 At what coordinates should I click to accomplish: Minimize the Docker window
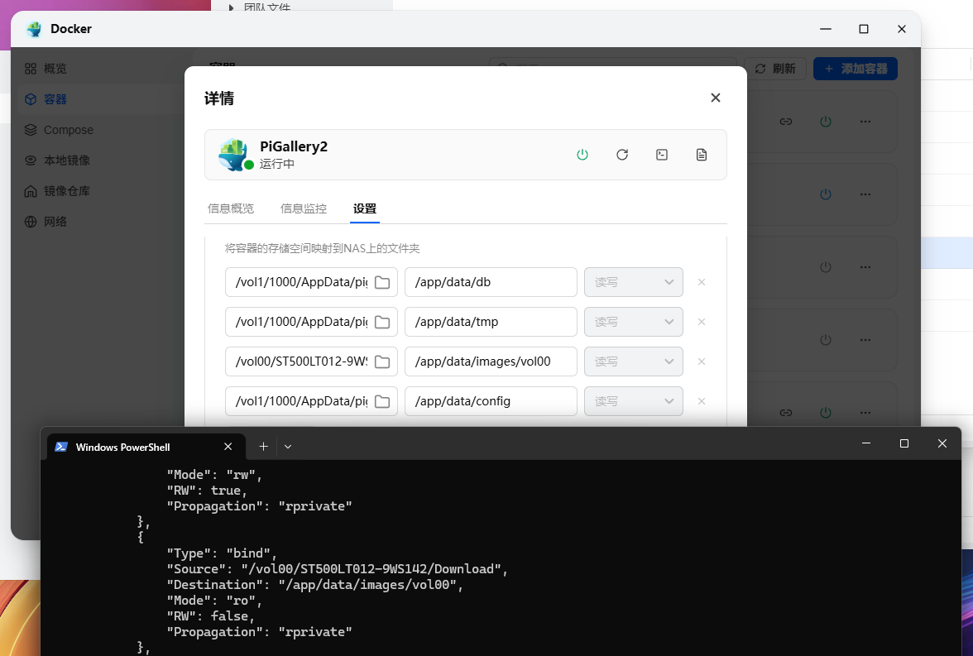coord(826,29)
